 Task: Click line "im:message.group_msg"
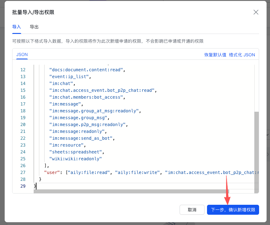tap(80, 118)
